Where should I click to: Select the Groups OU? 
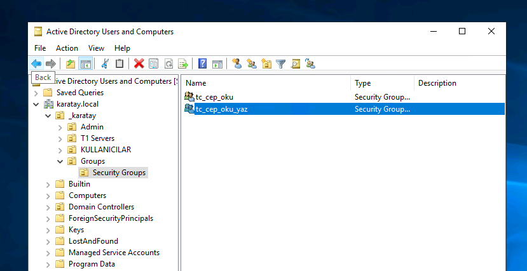tap(93, 161)
